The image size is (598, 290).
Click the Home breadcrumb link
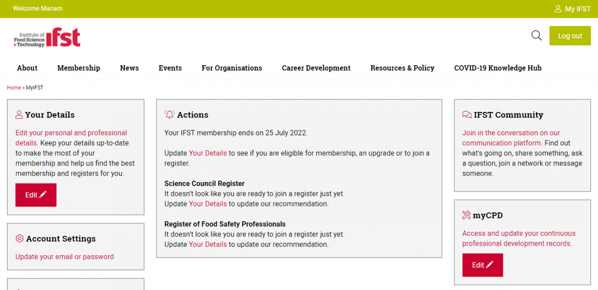[13, 88]
